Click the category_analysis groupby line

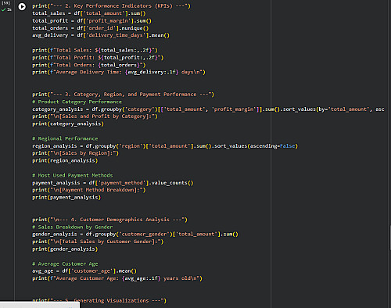click(208, 109)
